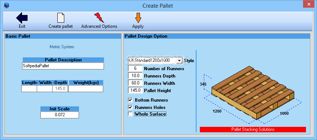The height and width of the screenshot is (140, 317).
Task: Edit the Init Scale value 0.072
Action: click(60, 115)
